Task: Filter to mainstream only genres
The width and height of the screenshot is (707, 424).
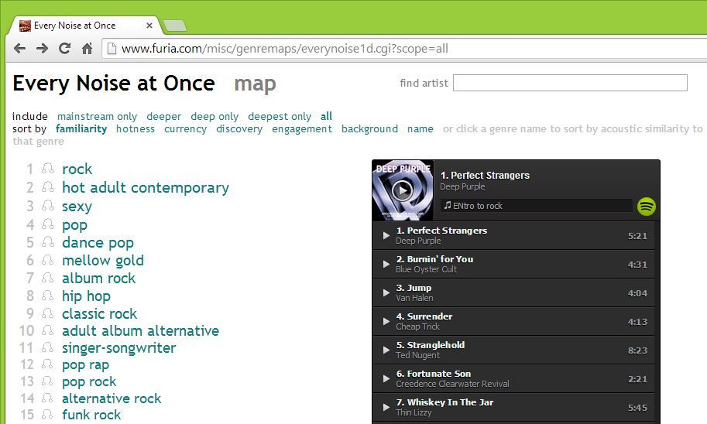Action: (97, 116)
